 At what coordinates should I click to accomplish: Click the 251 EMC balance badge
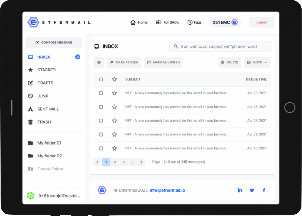pos(225,22)
